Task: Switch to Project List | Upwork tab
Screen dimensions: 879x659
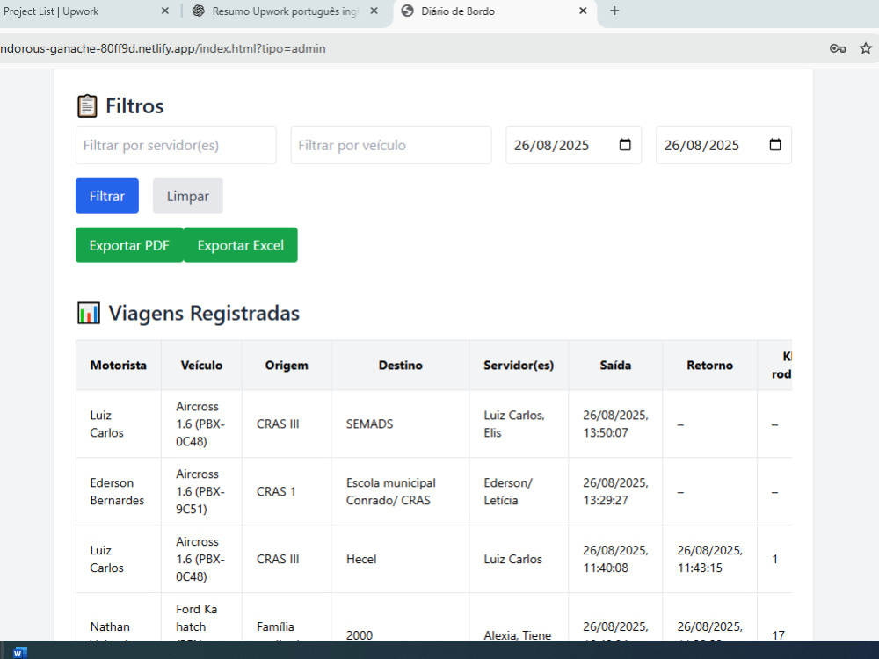Action: pyautogui.click(x=84, y=11)
